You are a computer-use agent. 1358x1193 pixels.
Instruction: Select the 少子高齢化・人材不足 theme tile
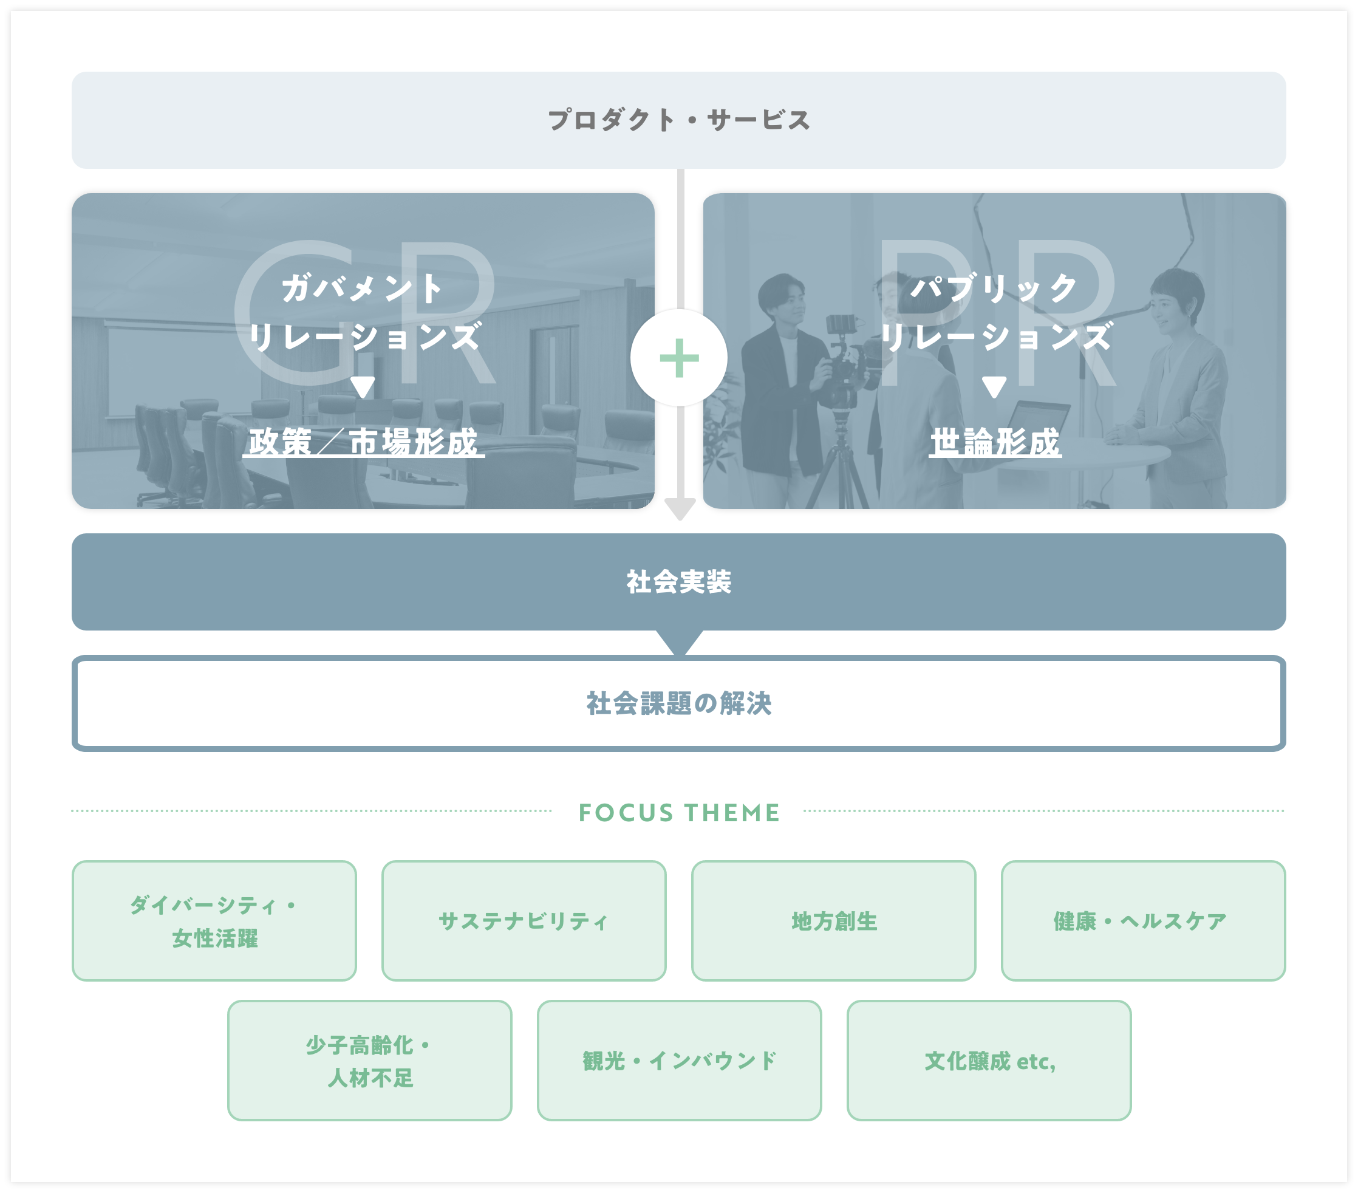(369, 1061)
